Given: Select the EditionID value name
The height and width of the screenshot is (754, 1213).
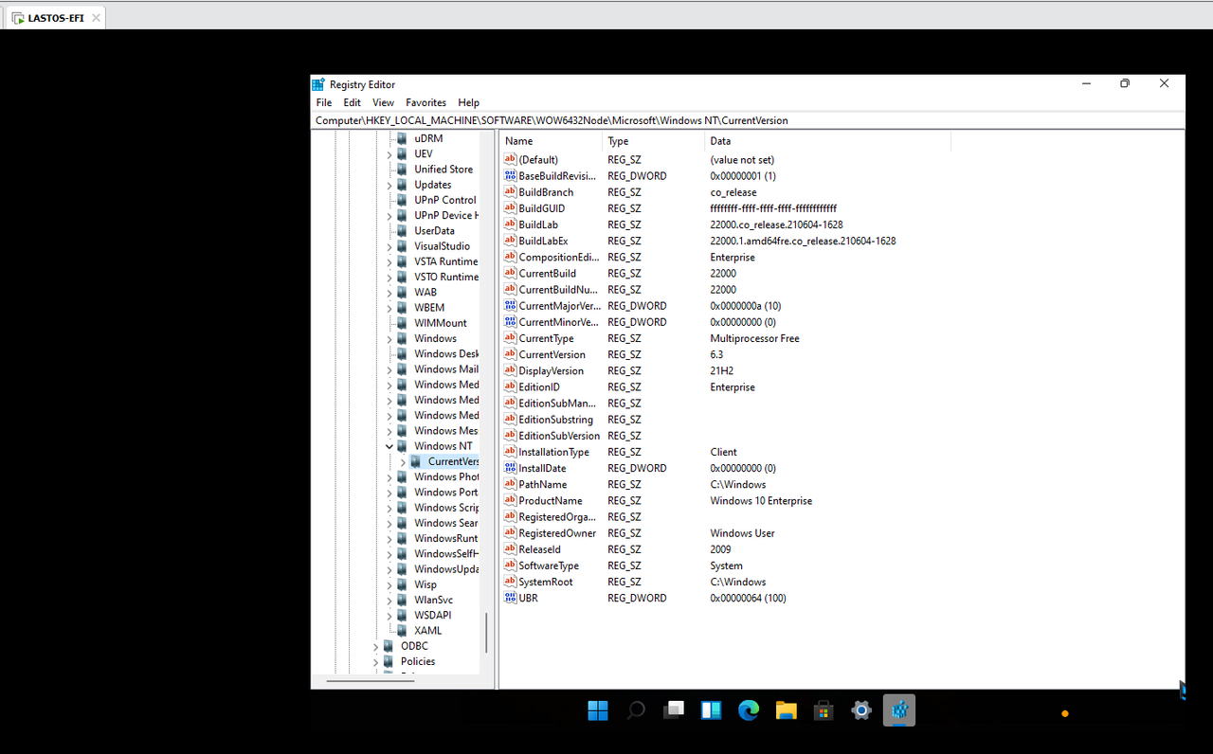Looking at the screenshot, I should point(538,386).
